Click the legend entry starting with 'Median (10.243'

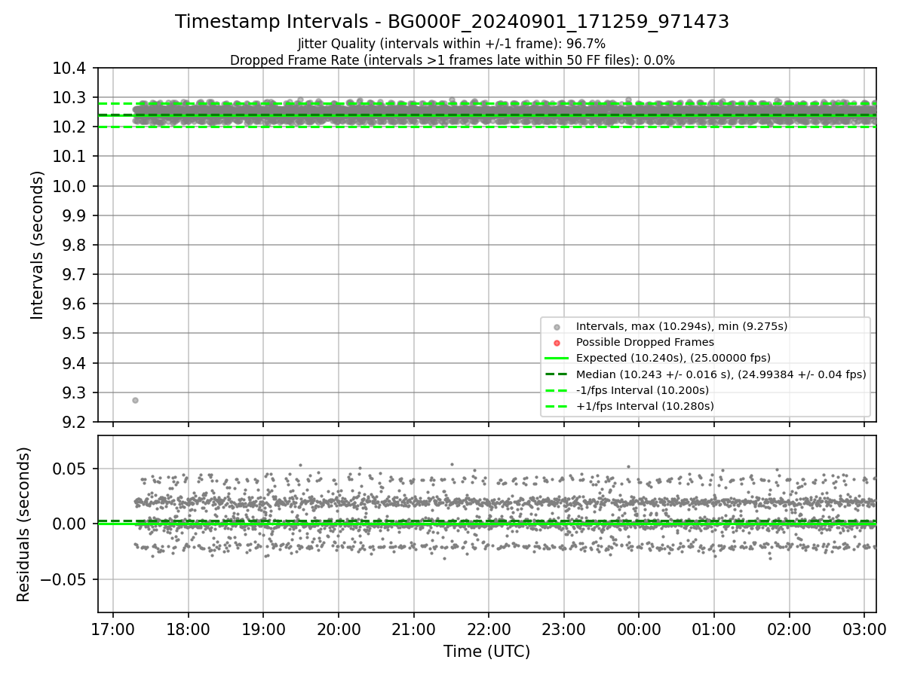click(x=721, y=374)
